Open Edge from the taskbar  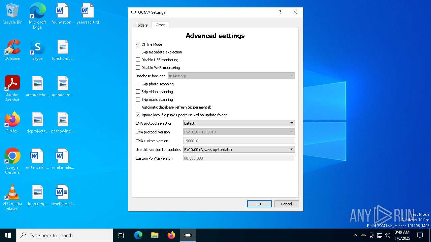pyautogui.click(x=138, y=235)
